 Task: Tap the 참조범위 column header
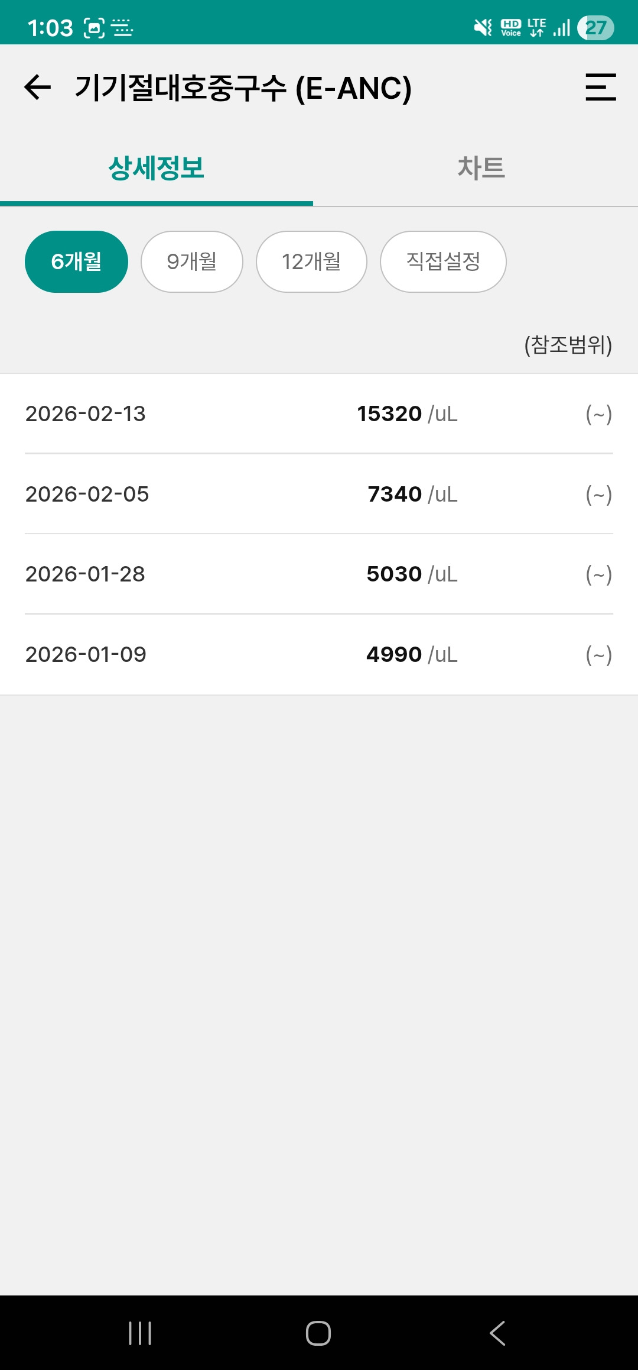coord(568,344)
